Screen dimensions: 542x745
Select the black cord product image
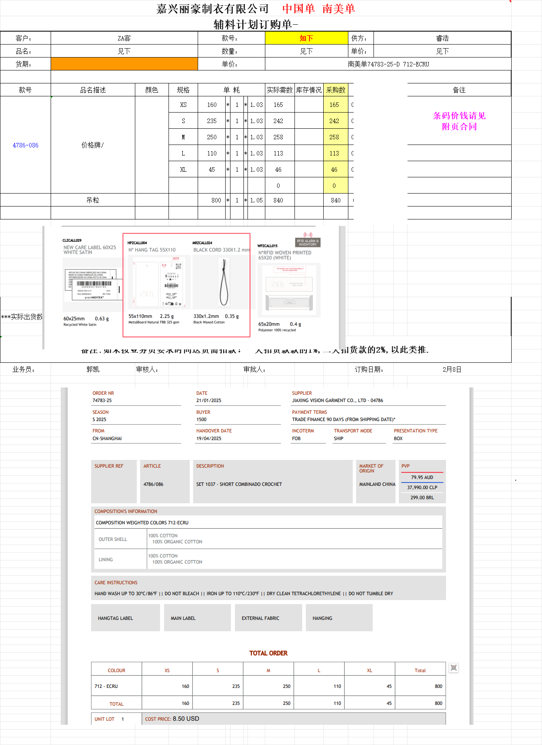tap(223, 283)
